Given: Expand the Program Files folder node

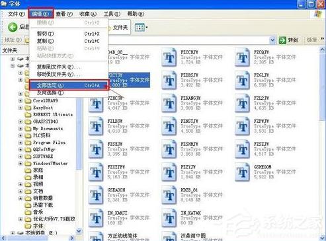Looking at the screenshot, I should coord(20,143).
